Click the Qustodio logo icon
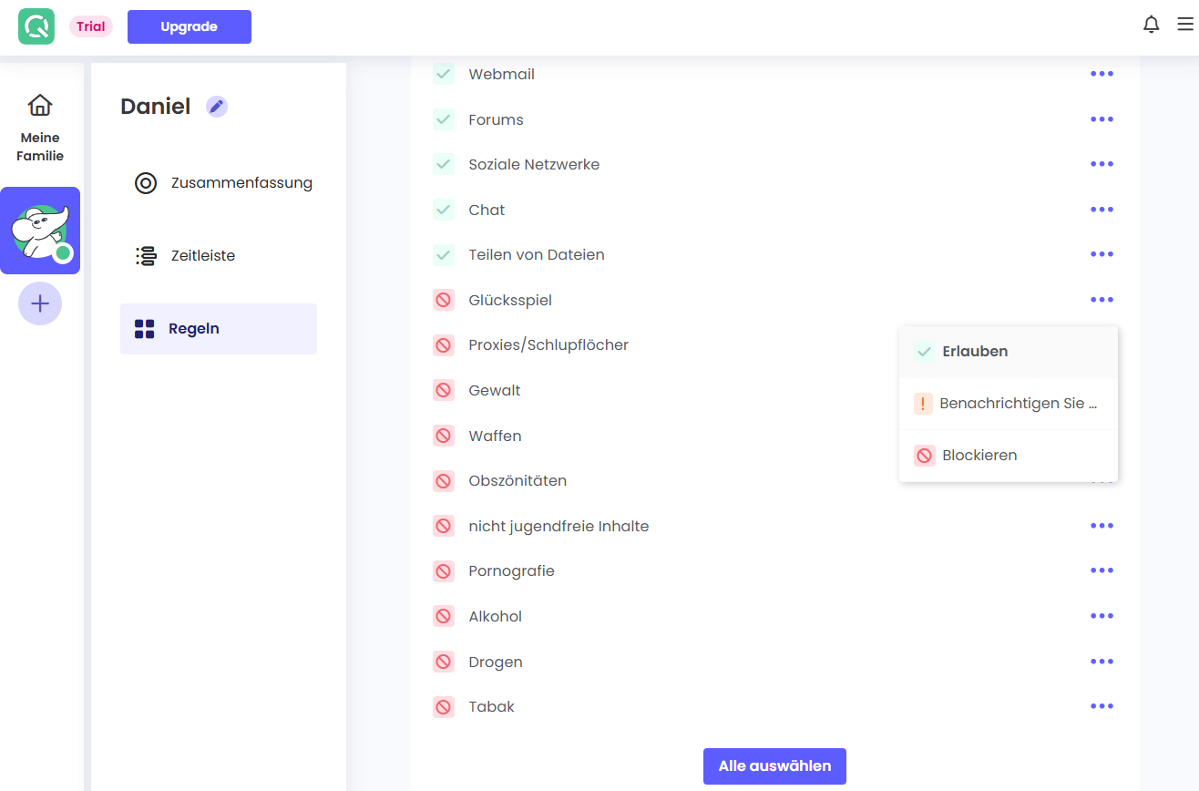 pyautogui.click(x=36, y=26)
